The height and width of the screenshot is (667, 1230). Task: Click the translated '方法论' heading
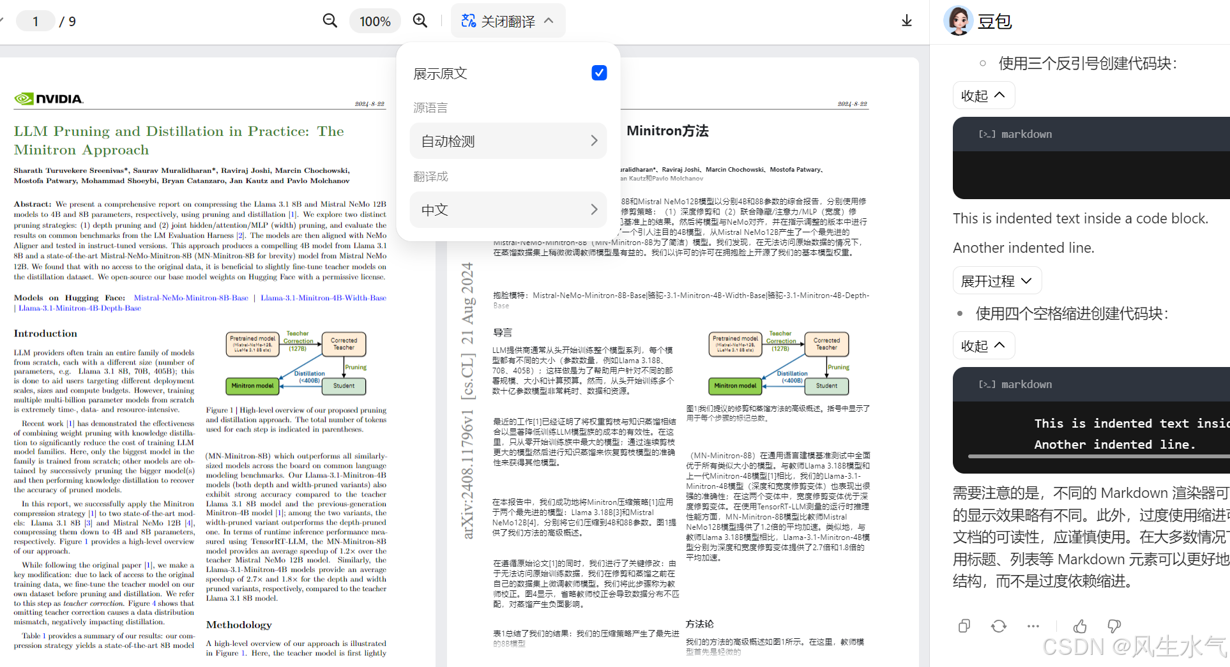coord(700,624)
